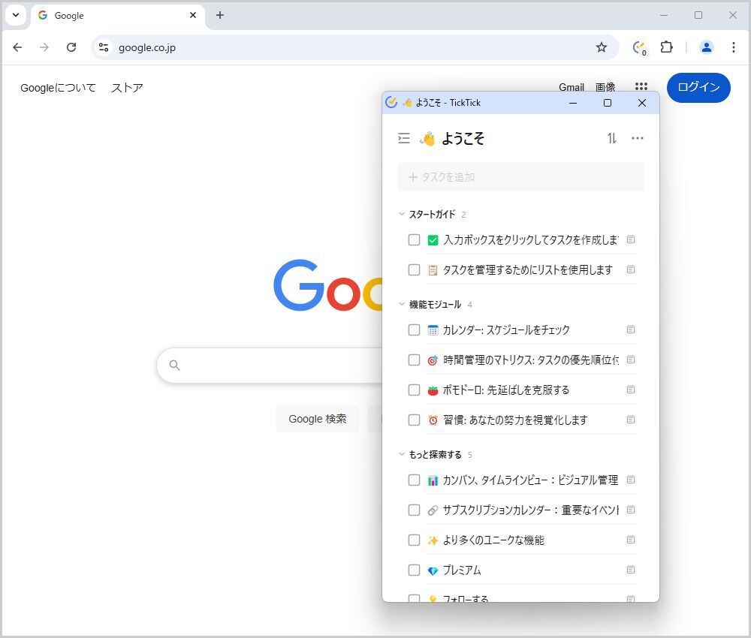Open the Chrome tab search dropdown
Viewport: 751px width, 638px height.
pos(16,15)
